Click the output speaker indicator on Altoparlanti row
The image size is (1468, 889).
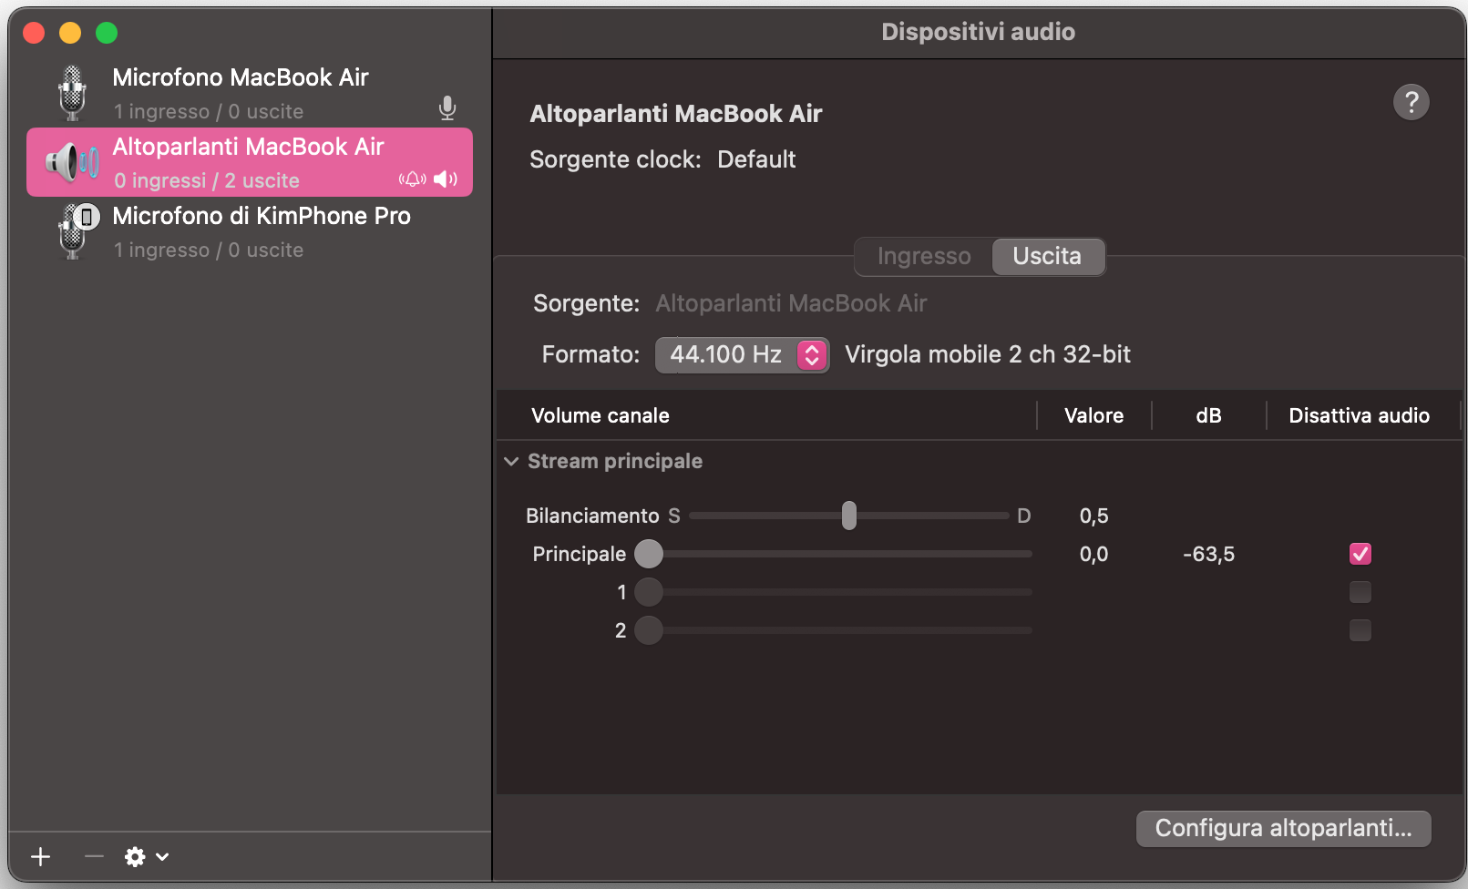click(x=446, y=179)
